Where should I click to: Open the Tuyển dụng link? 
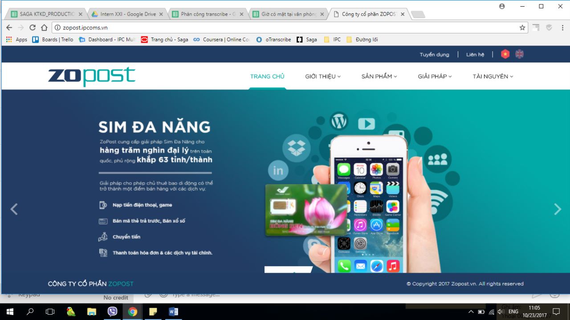pos(434,55)
